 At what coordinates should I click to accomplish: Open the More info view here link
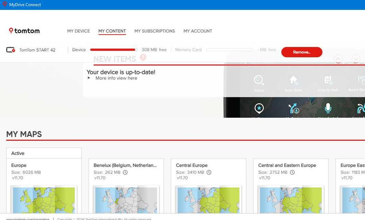pos(116,78)
